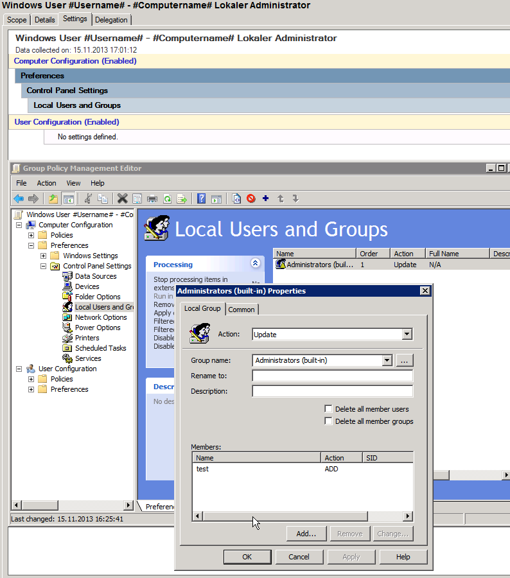The height and width of the screenshot is (578, 510).
Task: Click the blue question mark help icon
Action: [202, 199]
